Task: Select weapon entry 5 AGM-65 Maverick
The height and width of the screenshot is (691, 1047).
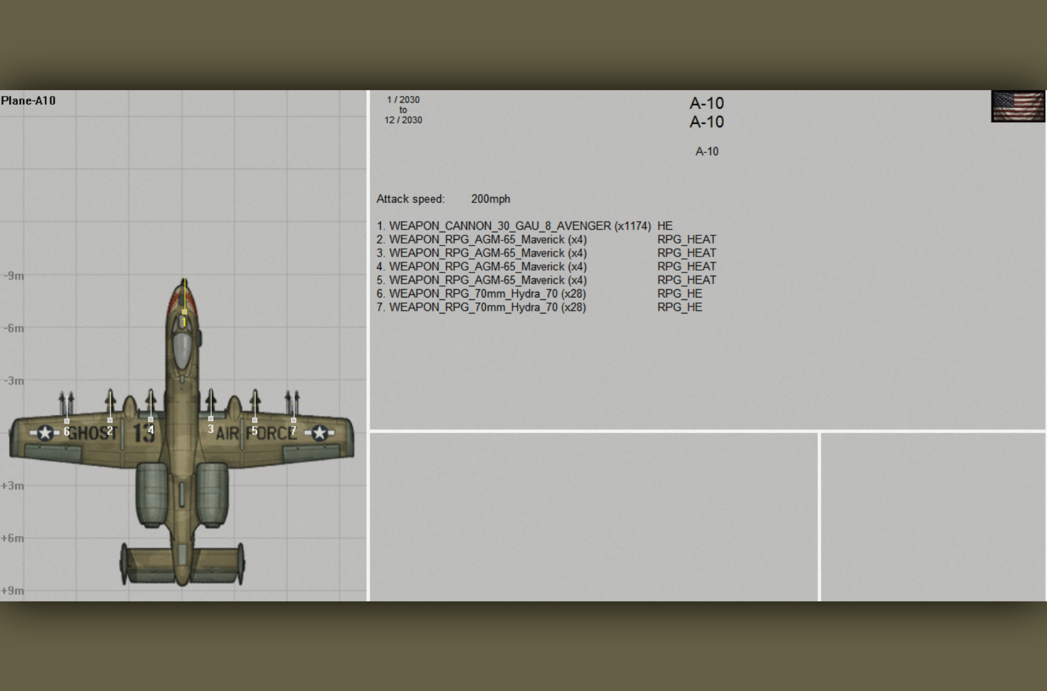Action: 481,280
